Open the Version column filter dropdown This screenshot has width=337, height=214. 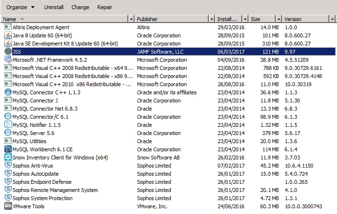(x=332, y=19)
